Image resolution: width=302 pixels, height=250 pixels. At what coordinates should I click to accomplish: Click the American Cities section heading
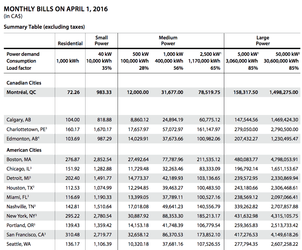pos(24,150)
